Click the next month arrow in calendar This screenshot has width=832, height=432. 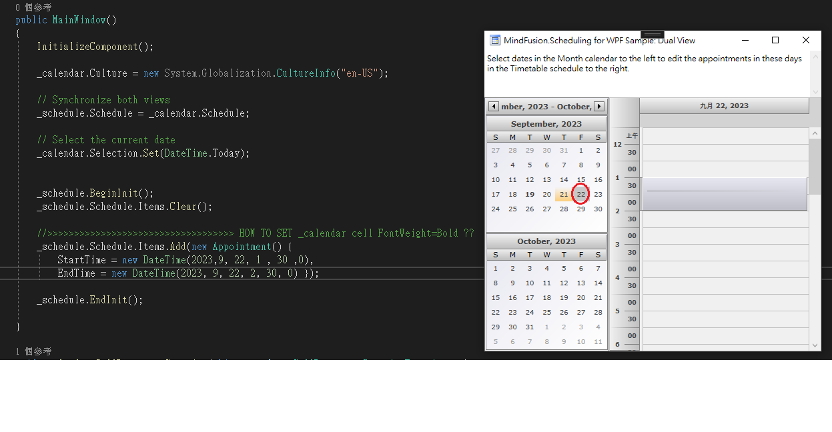tap(599, 107)
